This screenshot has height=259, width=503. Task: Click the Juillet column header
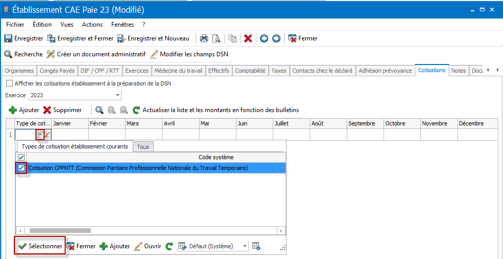click(x=291, y=123)
